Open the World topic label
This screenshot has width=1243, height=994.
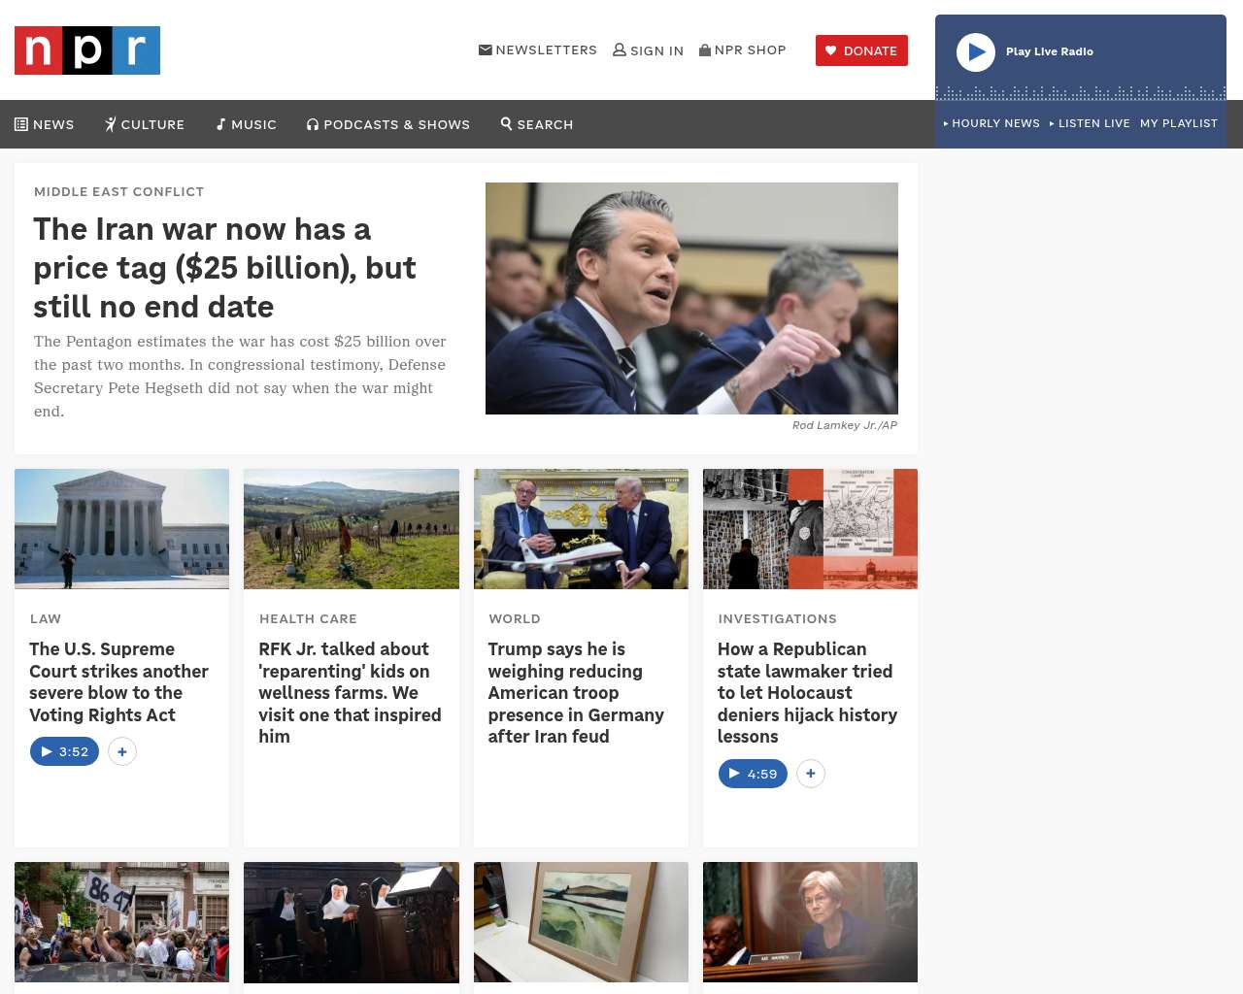click(515, 618)
